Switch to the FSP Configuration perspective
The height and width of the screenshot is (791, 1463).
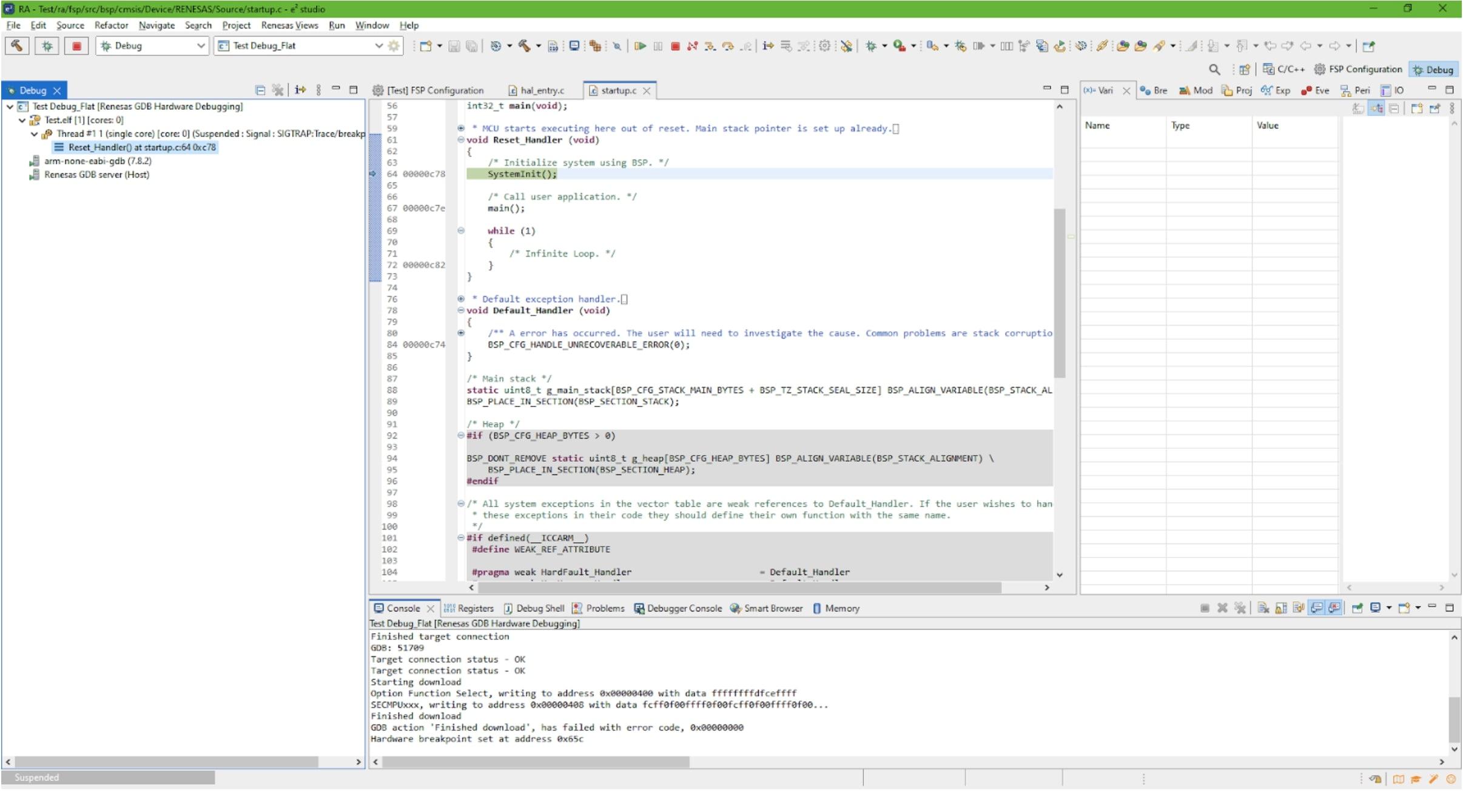point(1358,69)
